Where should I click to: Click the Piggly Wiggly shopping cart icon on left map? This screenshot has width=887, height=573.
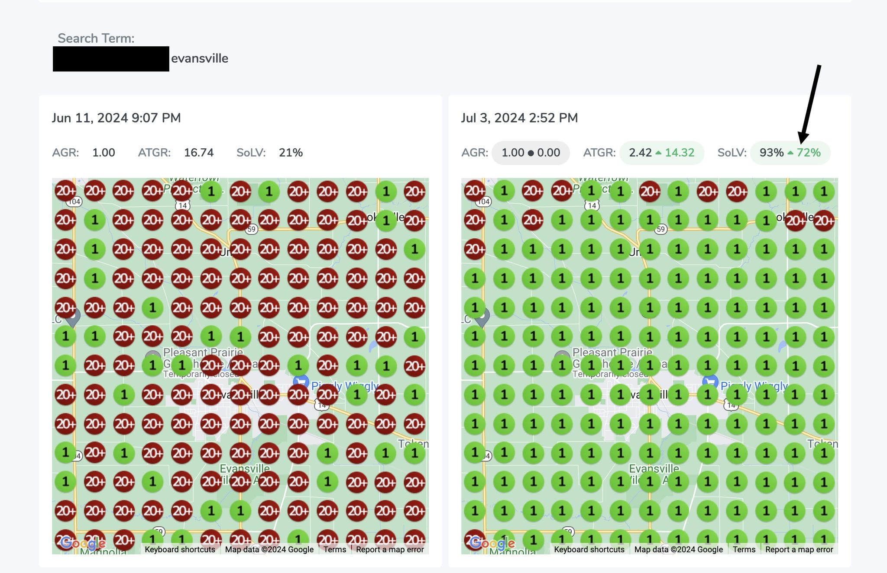coord(302,381)
